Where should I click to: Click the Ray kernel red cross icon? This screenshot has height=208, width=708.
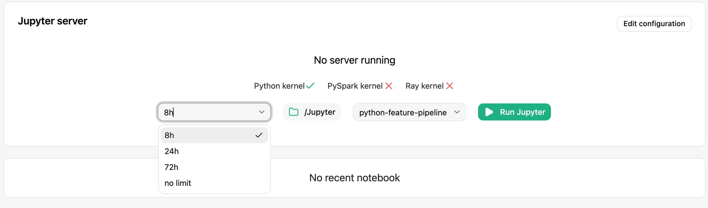pyautogui.click(x=450, y=86)
